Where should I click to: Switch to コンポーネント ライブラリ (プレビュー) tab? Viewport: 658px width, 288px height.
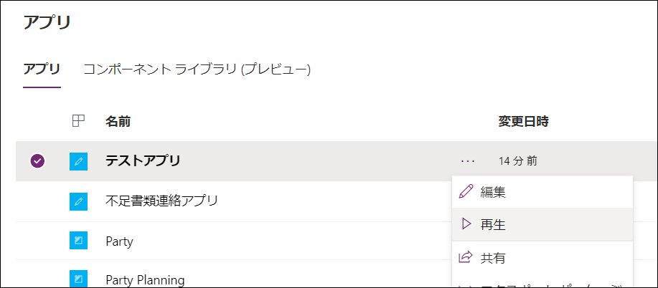[197, 69]
